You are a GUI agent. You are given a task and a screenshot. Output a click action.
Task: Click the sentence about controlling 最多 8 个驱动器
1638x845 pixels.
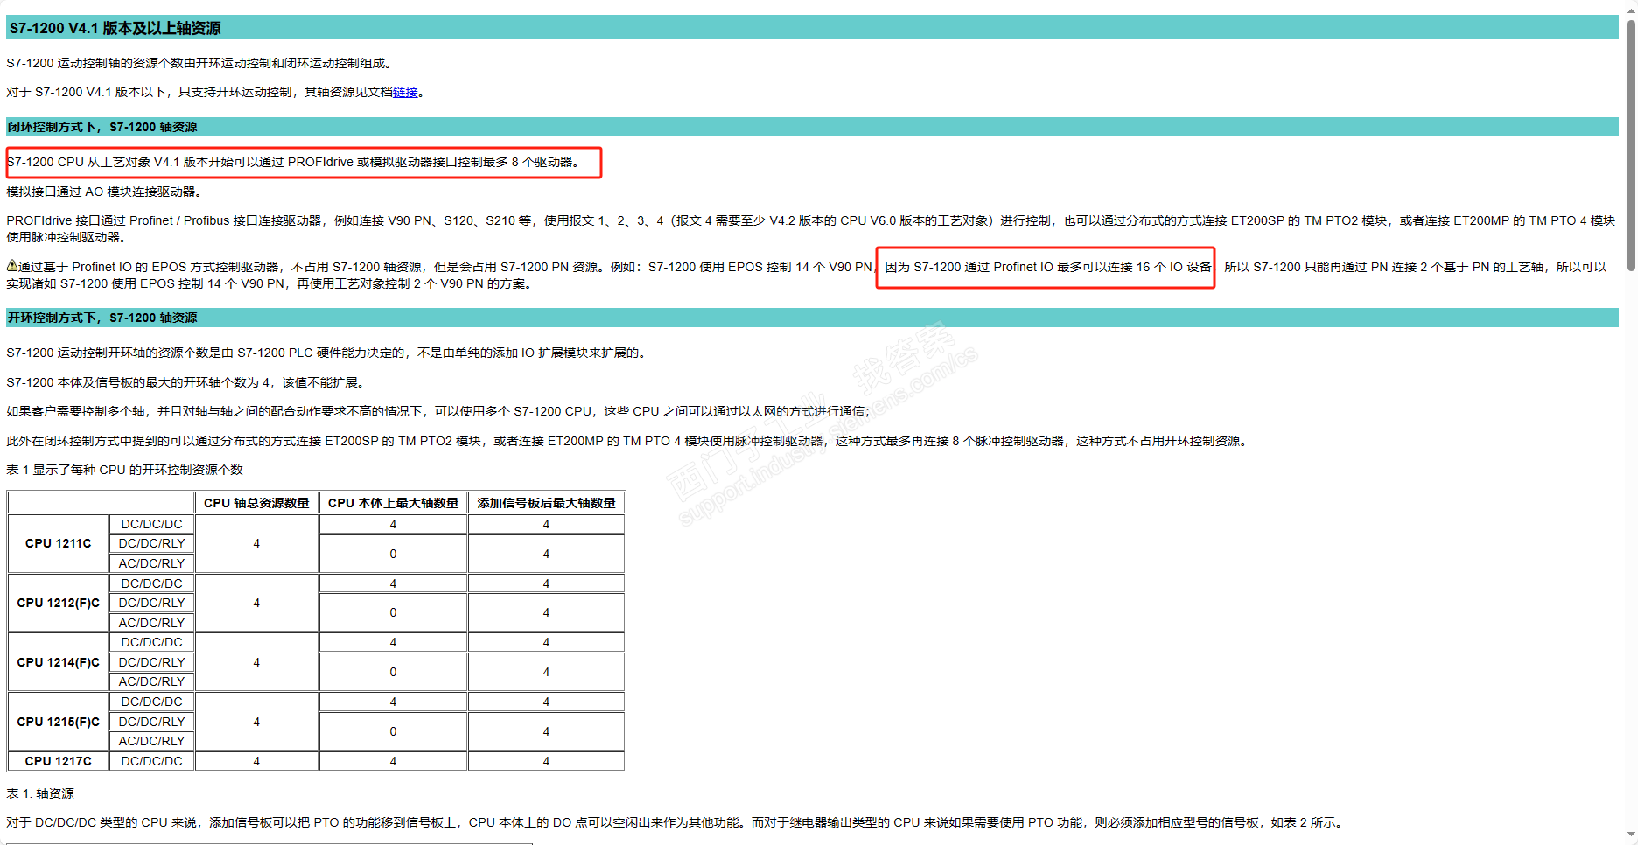pos(293,162)
